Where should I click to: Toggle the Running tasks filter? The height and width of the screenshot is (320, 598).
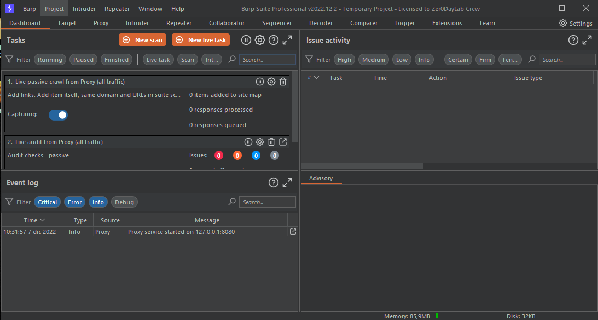pos(50,60)
